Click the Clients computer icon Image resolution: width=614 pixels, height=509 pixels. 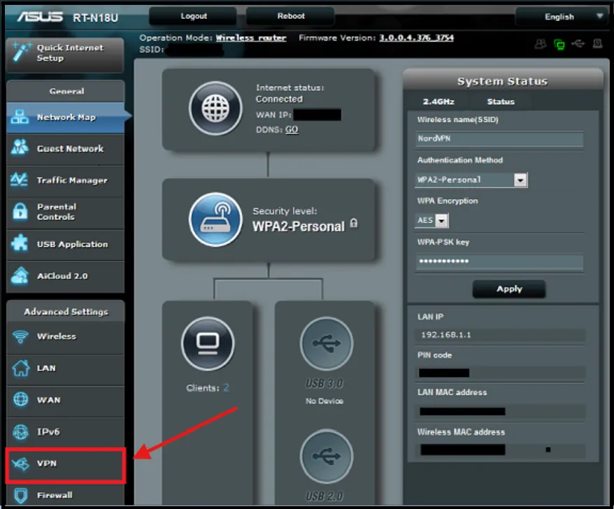(208, 343)
